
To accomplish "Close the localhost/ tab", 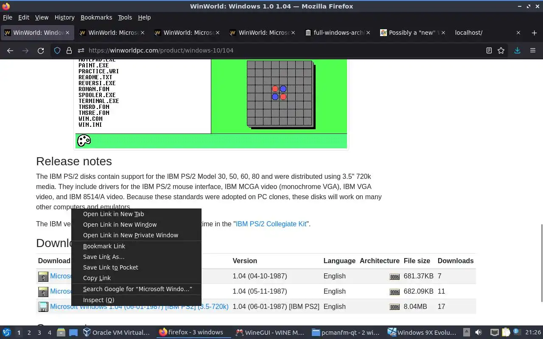I will pos(518,33).
